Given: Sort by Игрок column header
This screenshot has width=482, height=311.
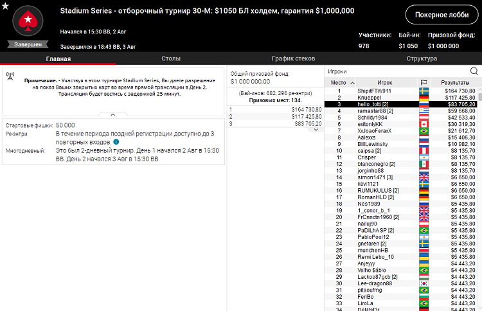Looking at the screenshot, I should tap(384, 83).
